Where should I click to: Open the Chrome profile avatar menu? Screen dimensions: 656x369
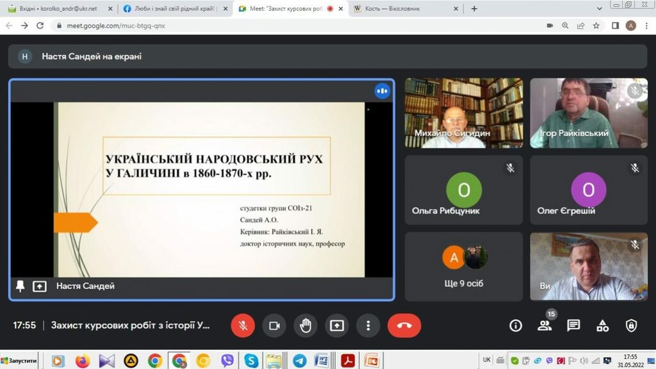coord(630,26)
